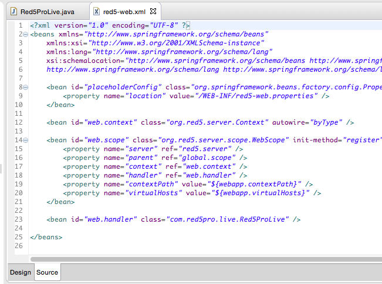Click the "register" init-method value on line 14
The width and height of the screenshot is (382, 284).
(x=363, y=140)
